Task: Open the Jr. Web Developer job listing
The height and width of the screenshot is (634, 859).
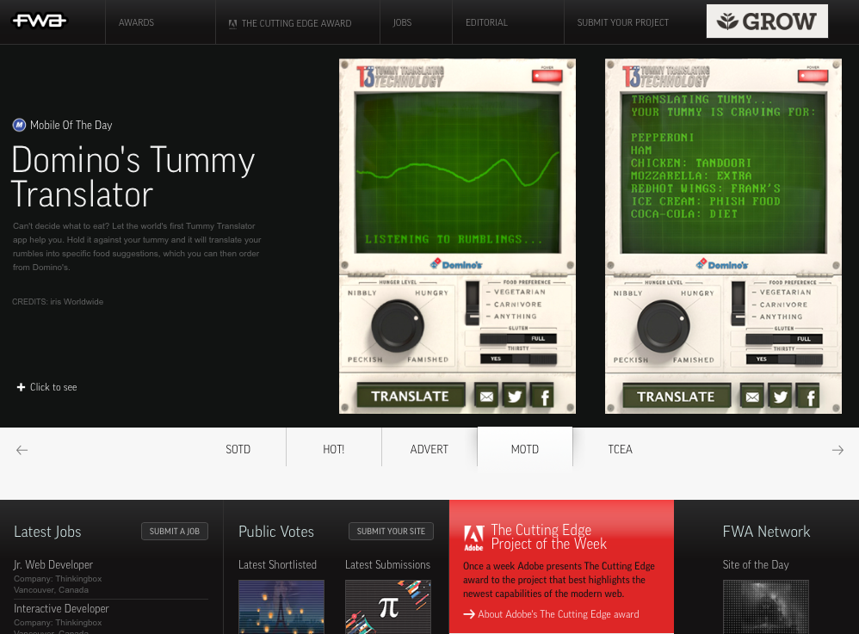Action: point(53,564)
